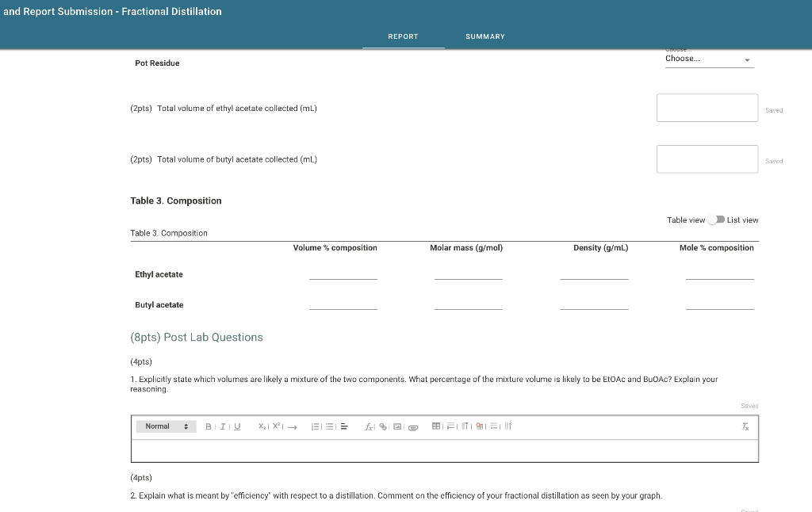Select the insert table icon
The height and width of the screenshot is (512, 812).
pyautogui.click(x=435, y=426)
